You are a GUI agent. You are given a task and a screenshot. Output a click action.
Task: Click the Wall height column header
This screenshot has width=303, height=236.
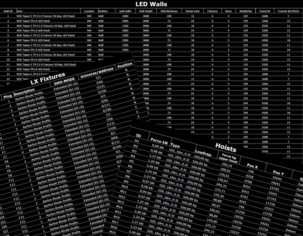pyautogui.click(x=146, y=11)
